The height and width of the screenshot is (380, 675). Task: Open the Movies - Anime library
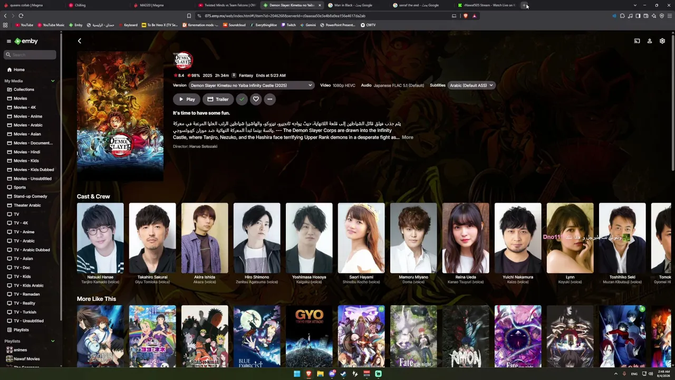(x=28, y=117)
